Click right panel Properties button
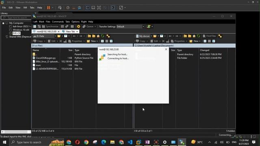 (x=178, y=41)
